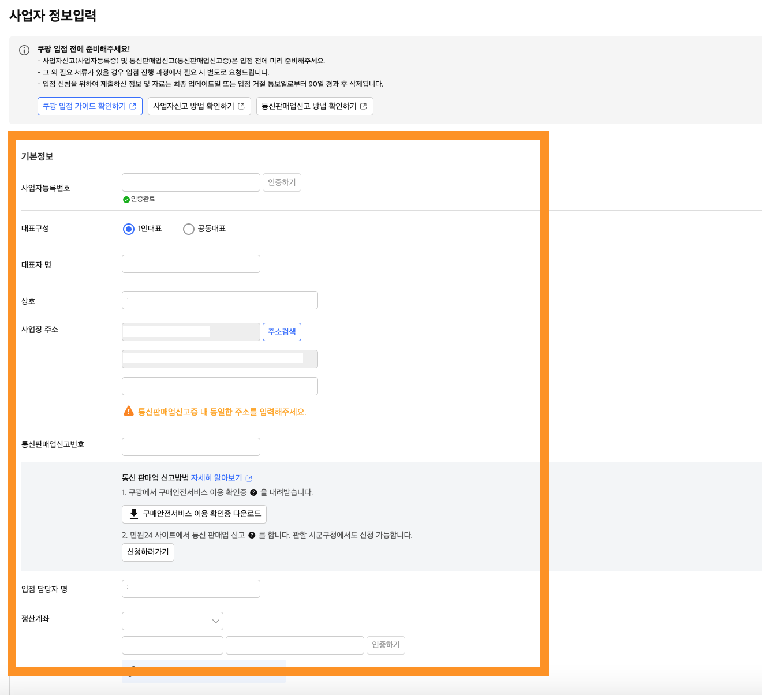Click the question mark icon after 통신 판매업 신고
Screen dimensions: 762x695
[252, 535]
